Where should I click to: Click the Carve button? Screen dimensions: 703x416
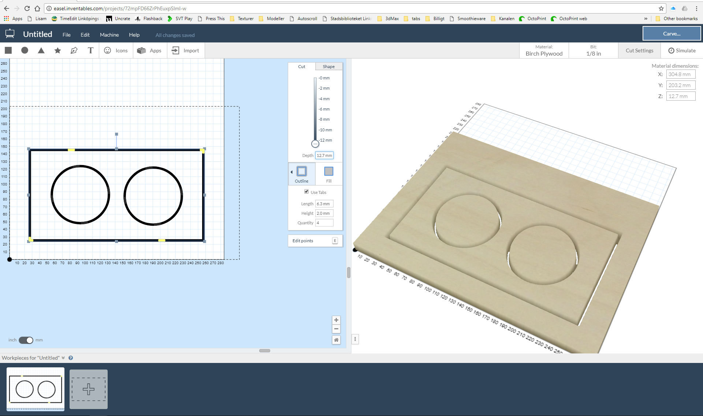(x=671, y=33)
